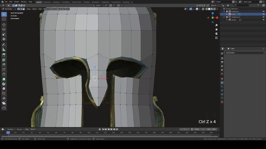266x149 pixels.
Task: Open the timeline Keying dropdown
Action: (x=20, y=129)
